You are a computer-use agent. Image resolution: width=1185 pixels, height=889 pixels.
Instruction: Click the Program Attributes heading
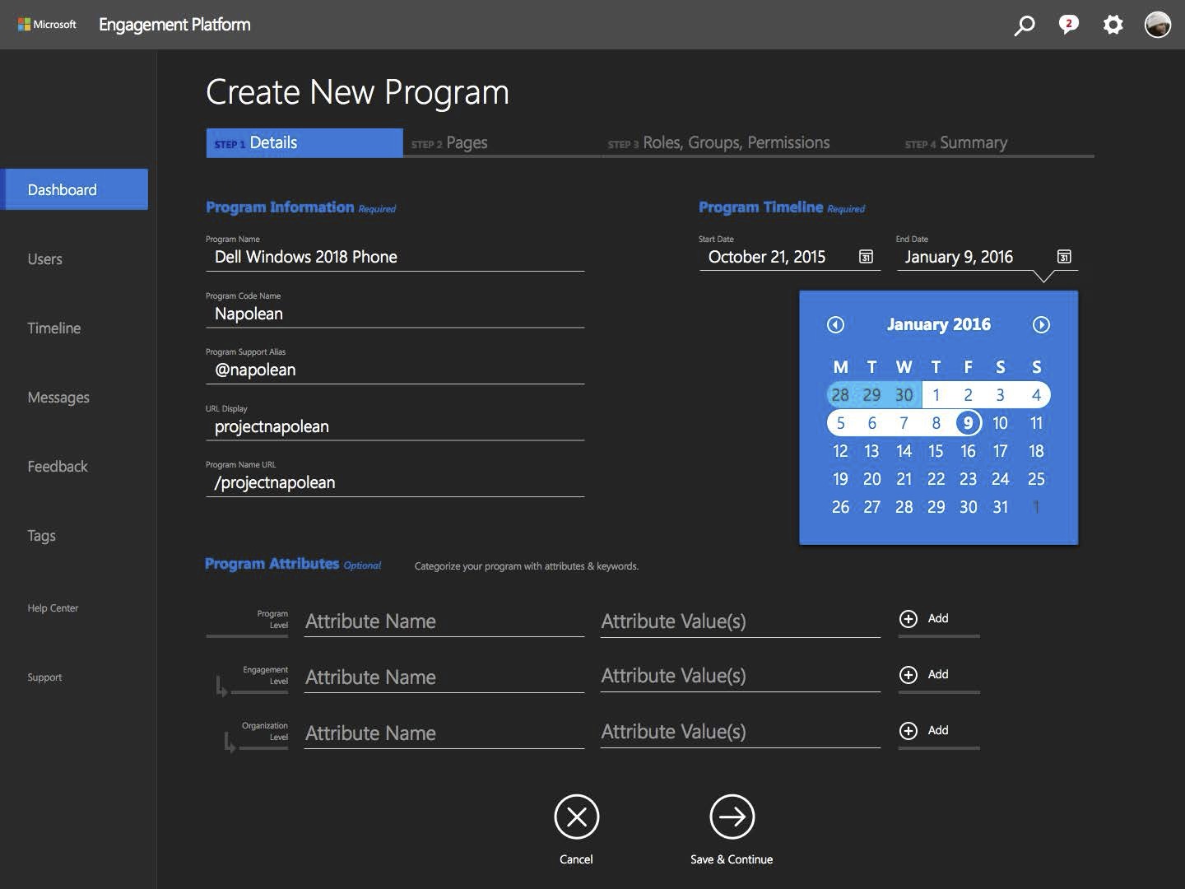[272, 564]
